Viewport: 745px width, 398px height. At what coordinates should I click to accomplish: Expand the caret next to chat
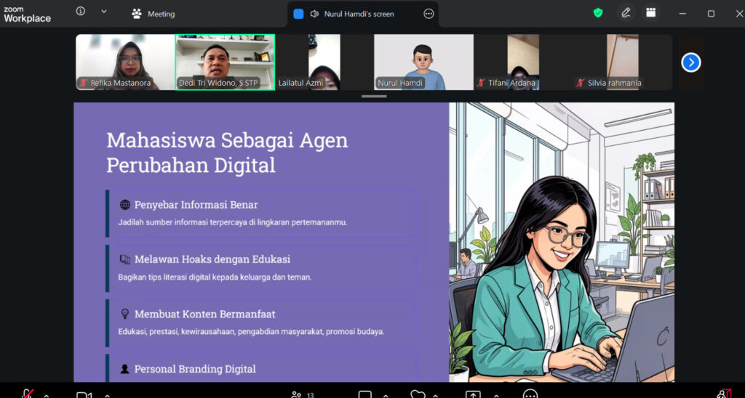coord(386,395)
